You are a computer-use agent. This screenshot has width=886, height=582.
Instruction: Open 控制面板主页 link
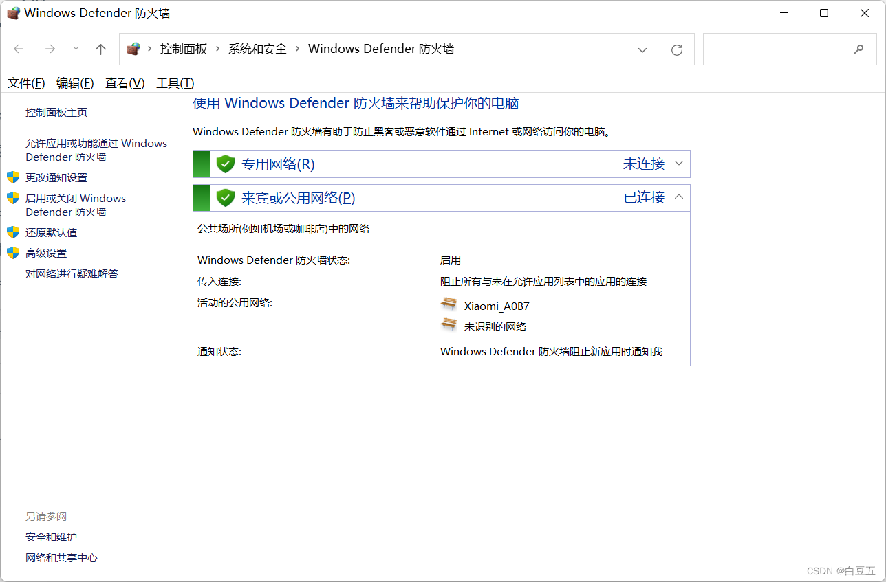(56, 113)
